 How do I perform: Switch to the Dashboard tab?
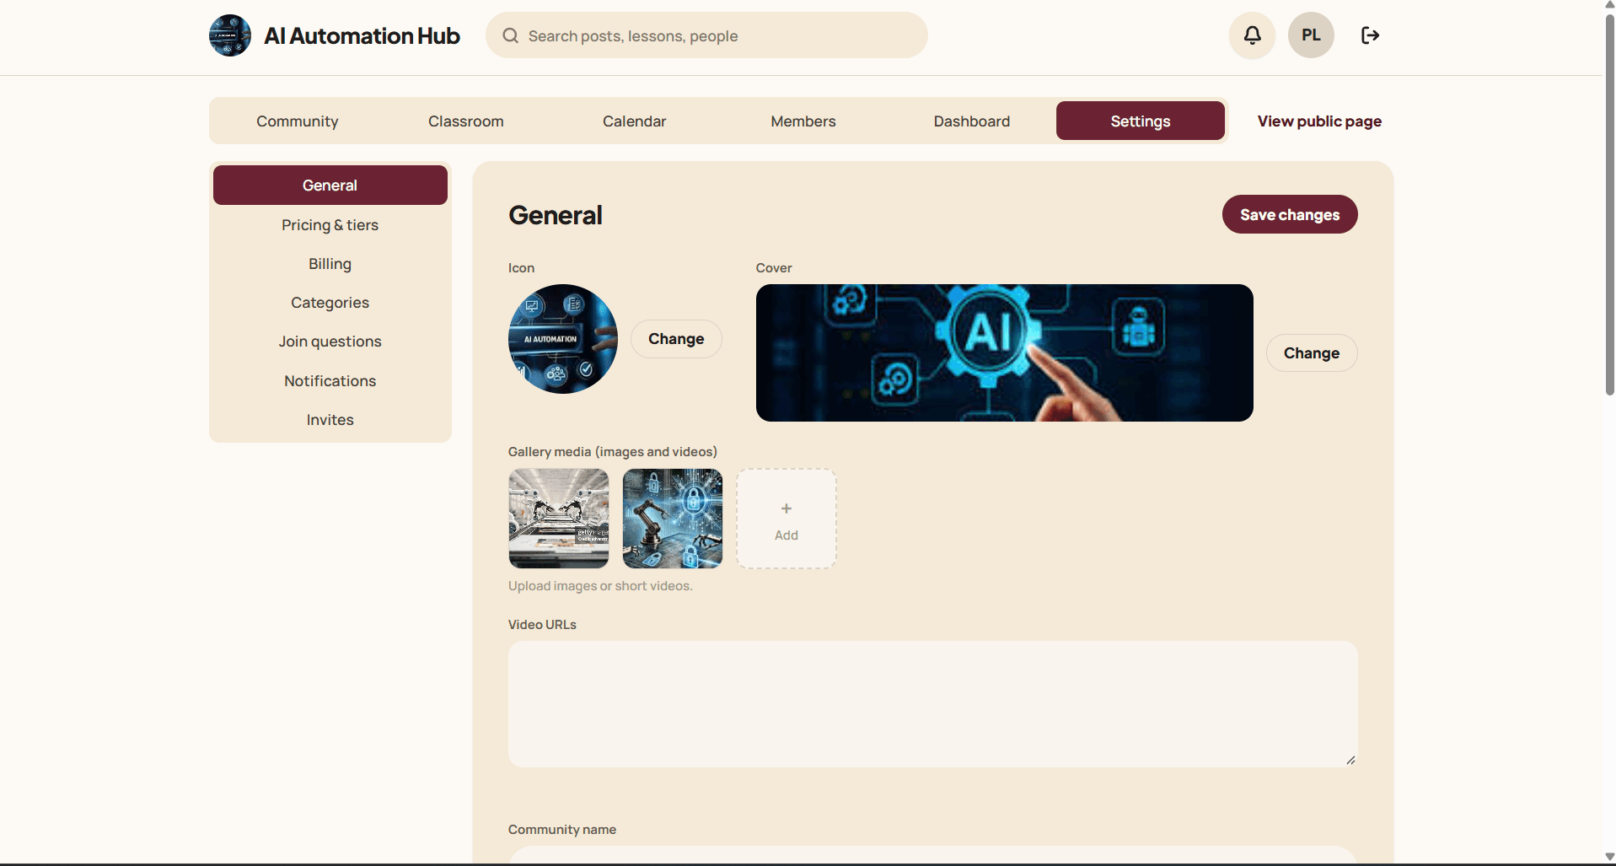coord(972,121)
